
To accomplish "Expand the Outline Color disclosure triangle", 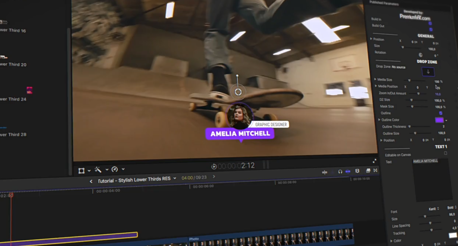I will pos(379,120).
